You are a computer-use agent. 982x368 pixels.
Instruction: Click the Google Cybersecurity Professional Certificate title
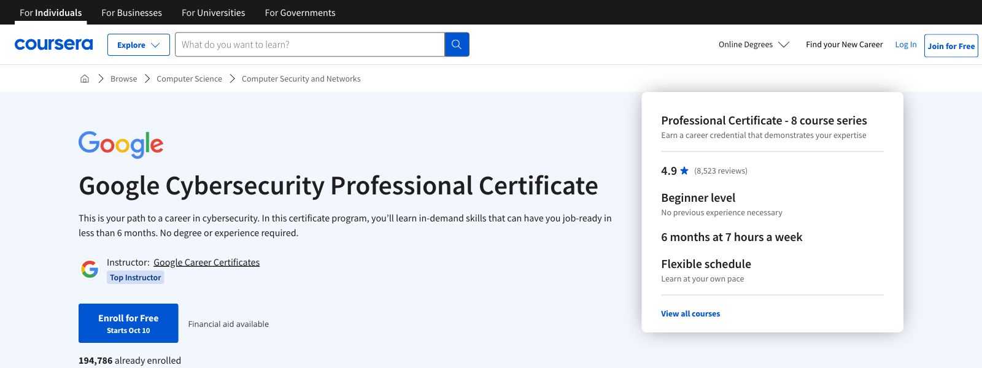click(338, 185)
